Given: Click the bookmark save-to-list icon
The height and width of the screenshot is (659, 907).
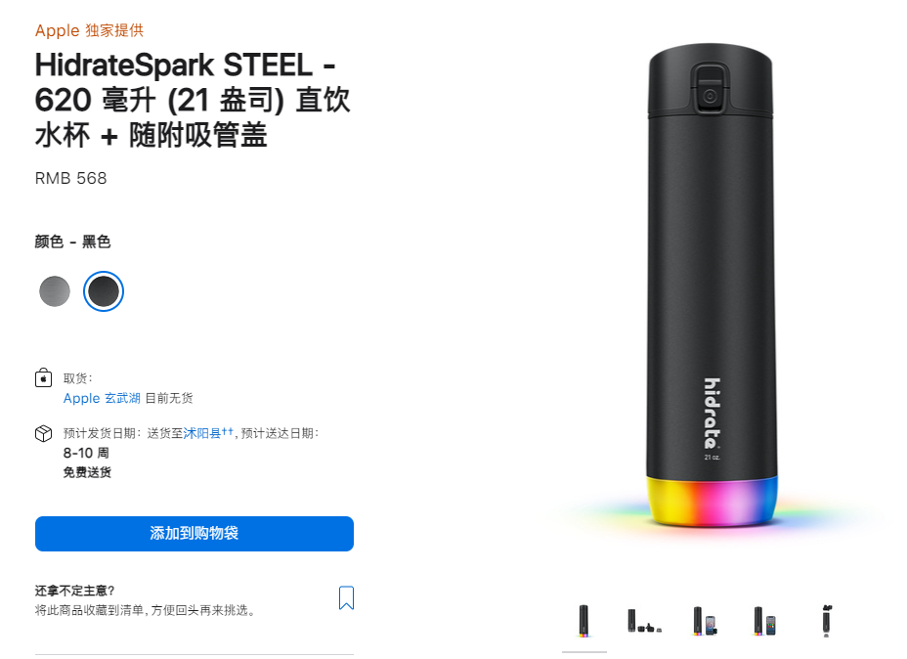Looking at the screenshot, I should coord(346,597).
